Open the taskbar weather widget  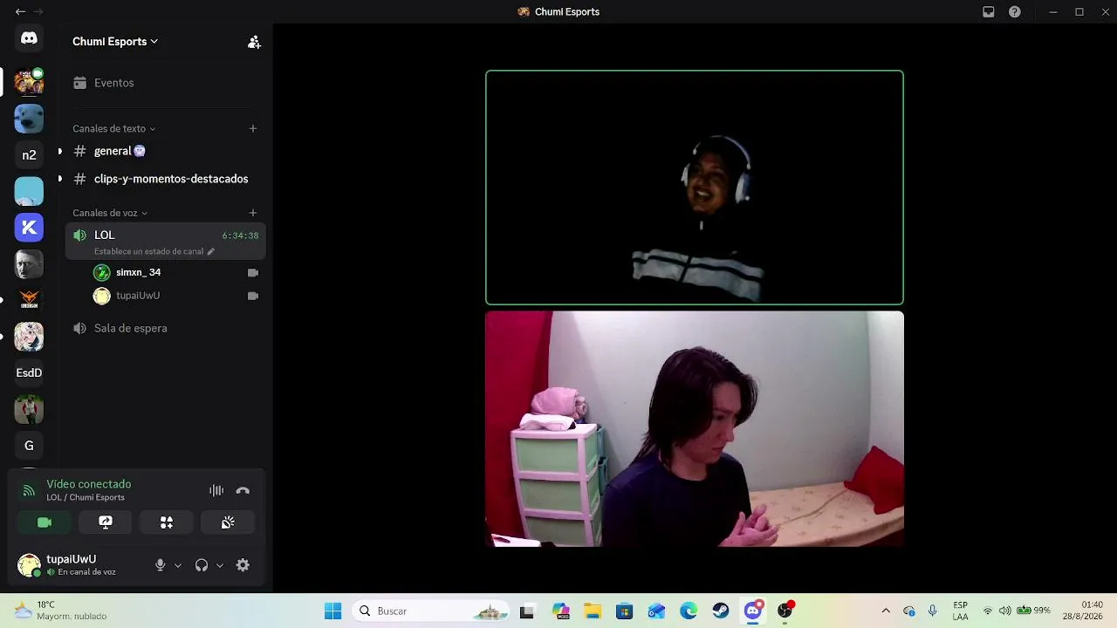pos(61,611)
